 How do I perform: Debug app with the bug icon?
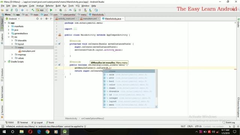pyautogui.click(x=61, y=10)
